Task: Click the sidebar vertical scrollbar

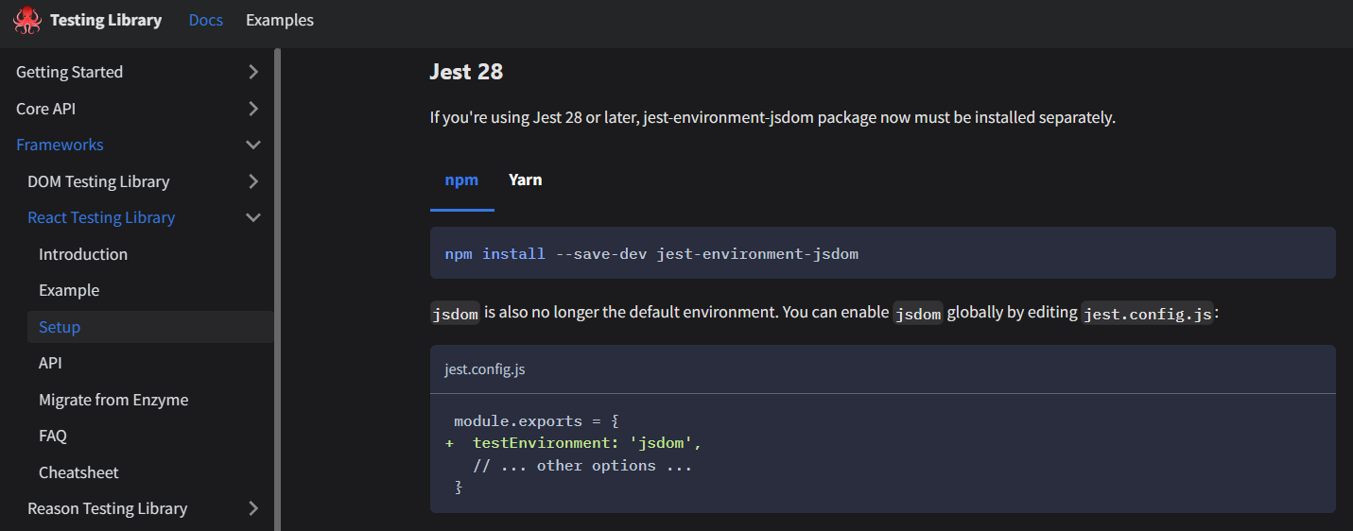Action: (x=278, y=289)
